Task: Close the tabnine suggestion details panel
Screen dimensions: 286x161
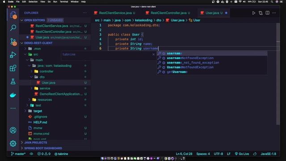Action: point(153,55)
